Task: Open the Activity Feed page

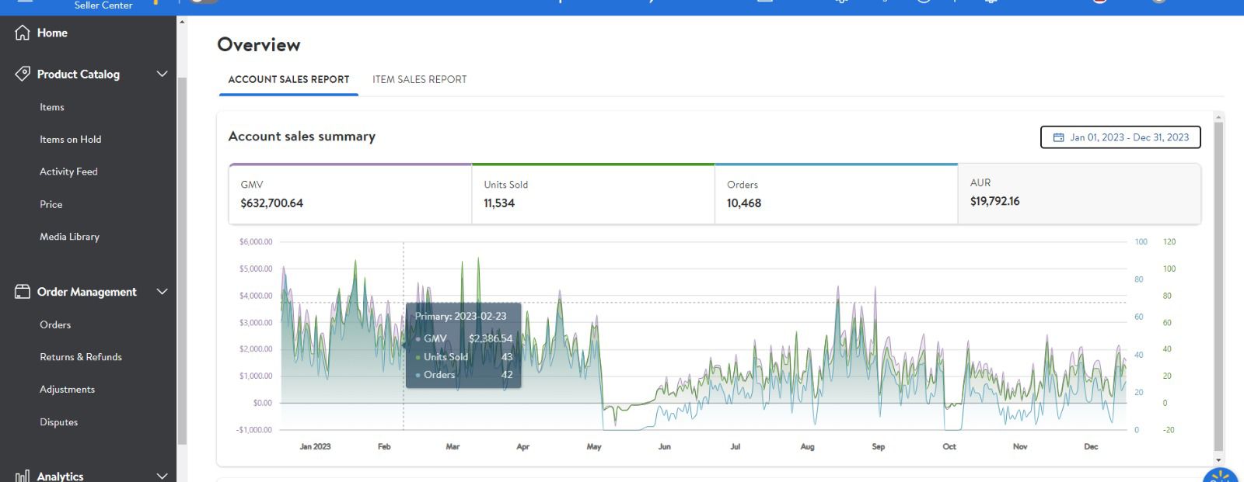Action: [68, 172]
